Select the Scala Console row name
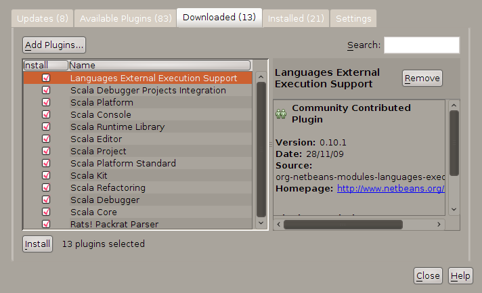 pos(101,114)
